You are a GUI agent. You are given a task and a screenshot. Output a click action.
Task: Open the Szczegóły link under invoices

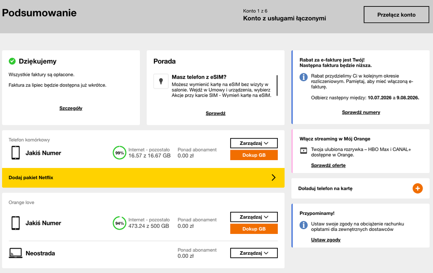pyautogui.click(x=71, y=108)
